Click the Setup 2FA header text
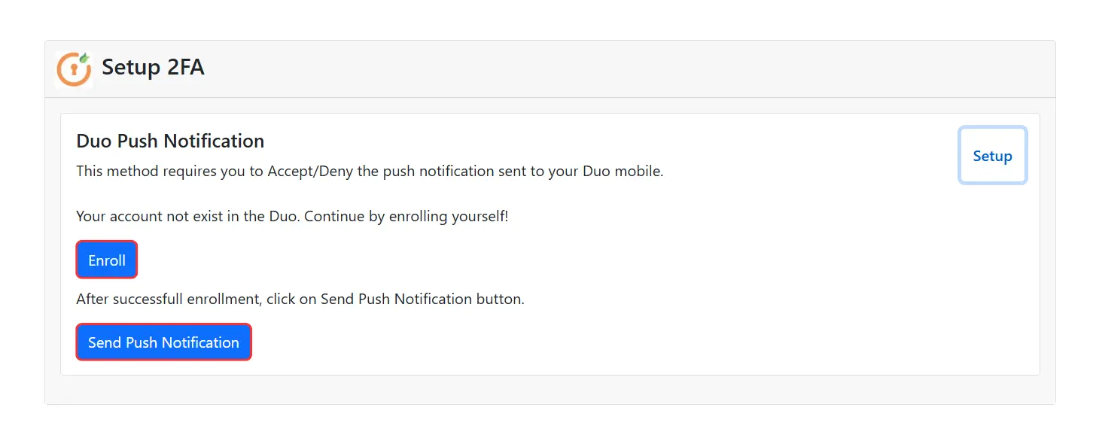 click(153, 67)
